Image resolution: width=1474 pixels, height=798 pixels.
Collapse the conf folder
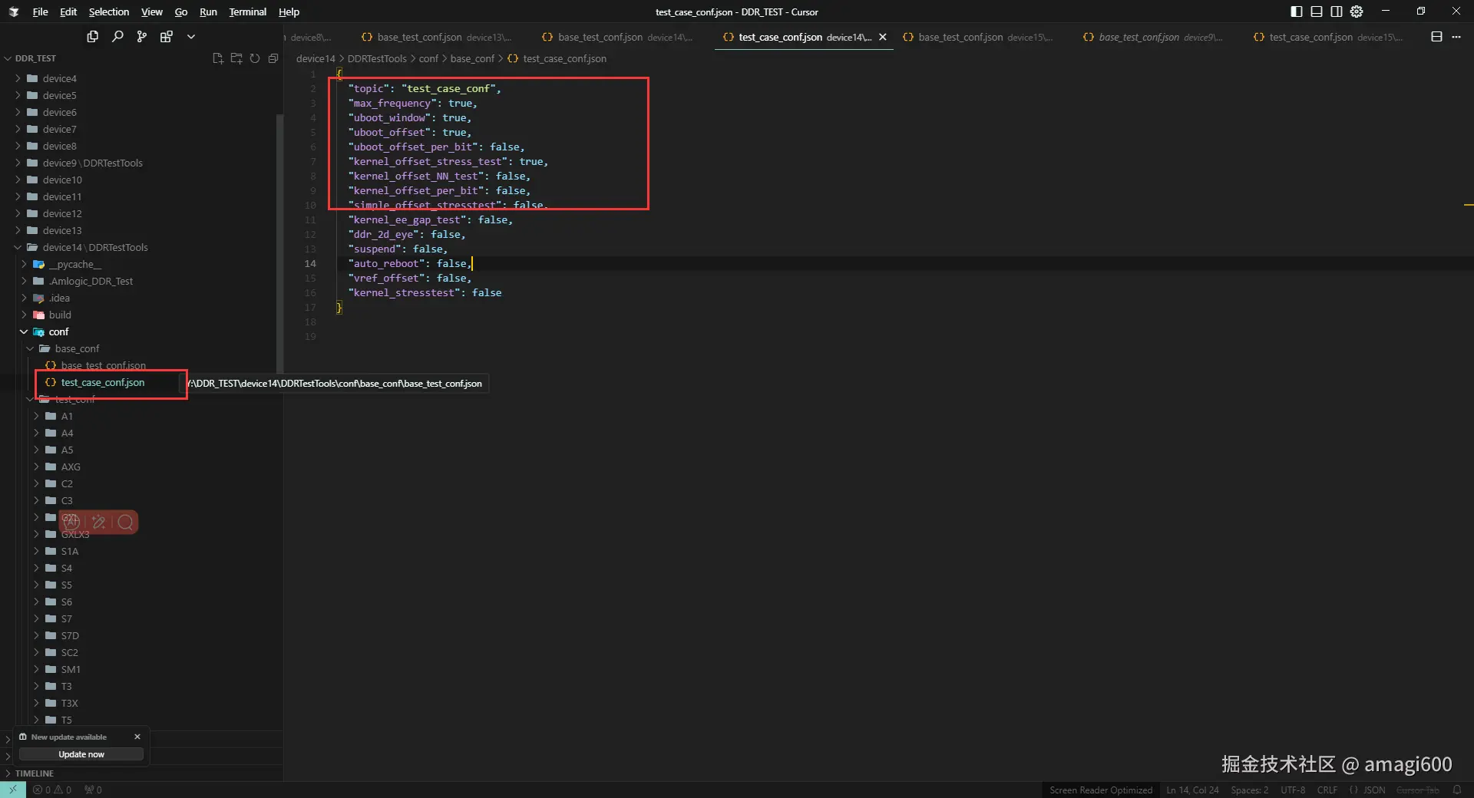24,331
